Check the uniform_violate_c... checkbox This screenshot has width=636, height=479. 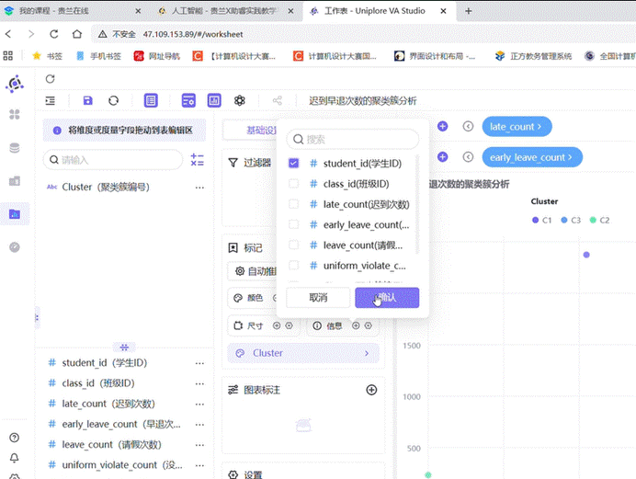click(294, 266)
